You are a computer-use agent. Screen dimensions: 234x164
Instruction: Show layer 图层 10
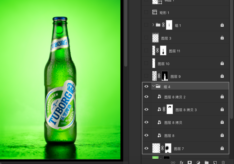[x=146, y=63]
